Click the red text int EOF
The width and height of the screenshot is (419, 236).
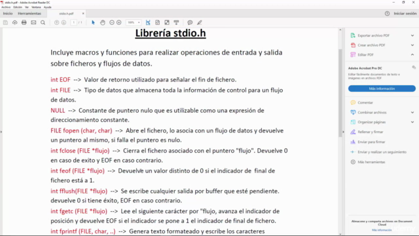pyautogui.click(x=60, y=80)
